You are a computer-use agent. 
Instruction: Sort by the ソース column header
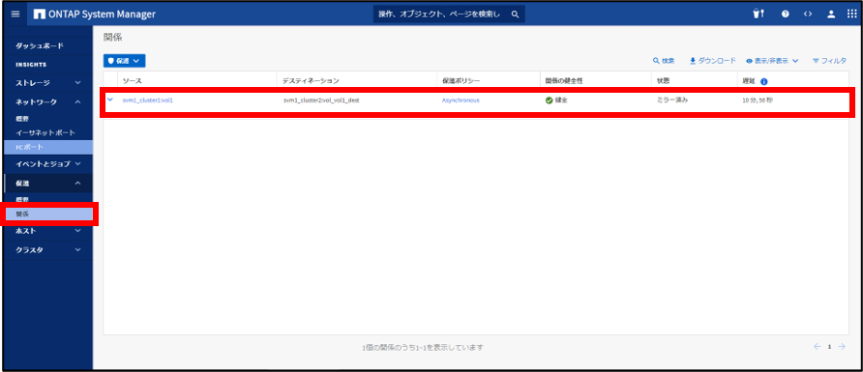(x=133, y=81)
